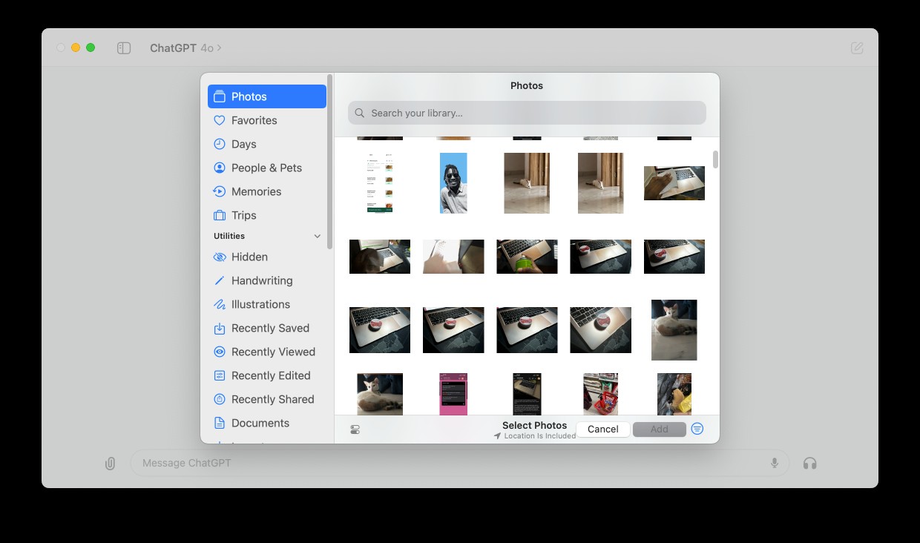The width and height of the screenshot is (920, 543).
Task: Click the Recently Edited sliders icon
Action: click(x=220, y=375)
